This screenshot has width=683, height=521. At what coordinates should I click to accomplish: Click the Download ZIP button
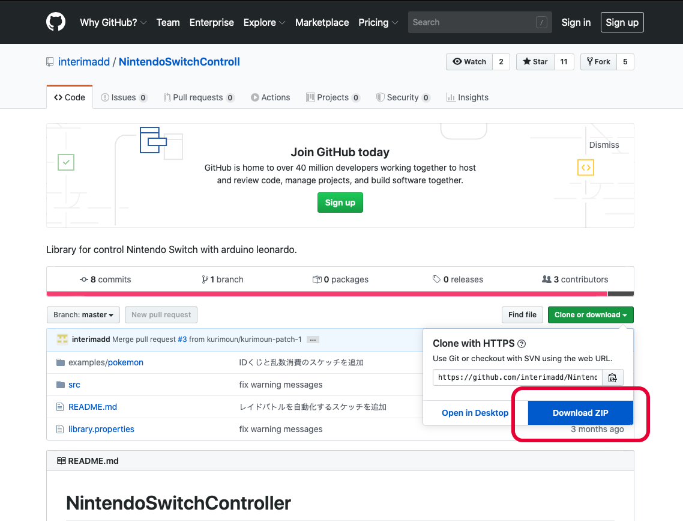point(580,413)
